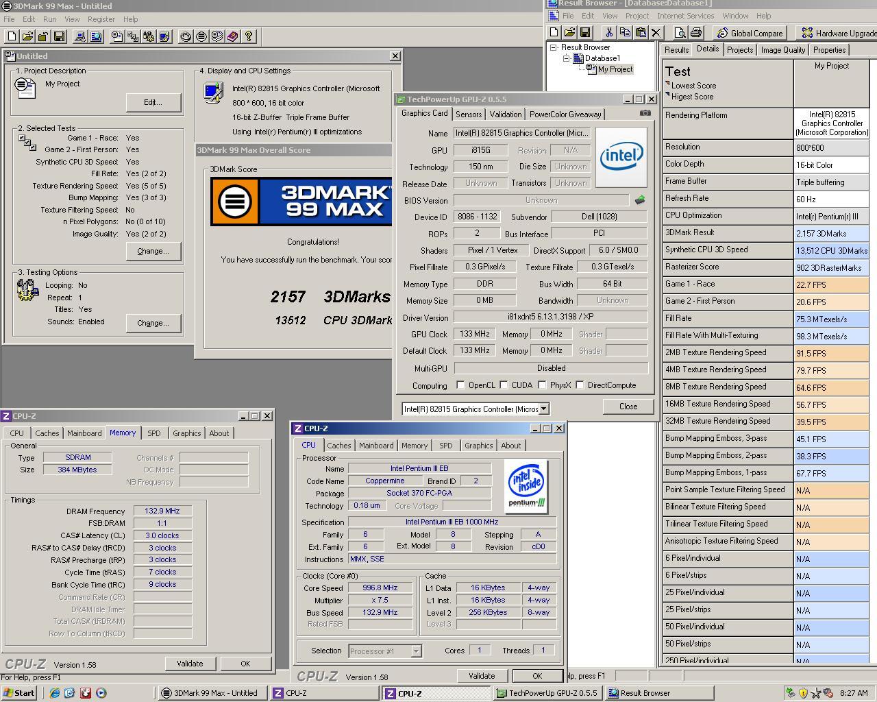
Task: Switch to Sensors tab in GPU-Z
Action: (x=469, y=114)
